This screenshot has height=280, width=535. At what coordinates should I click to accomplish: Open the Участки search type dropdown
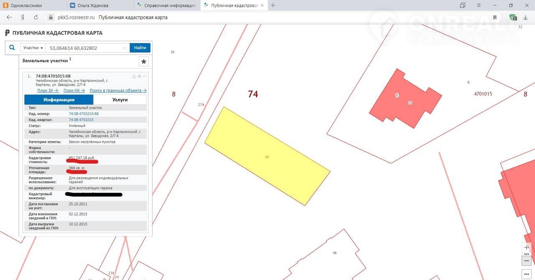point(33,48)
